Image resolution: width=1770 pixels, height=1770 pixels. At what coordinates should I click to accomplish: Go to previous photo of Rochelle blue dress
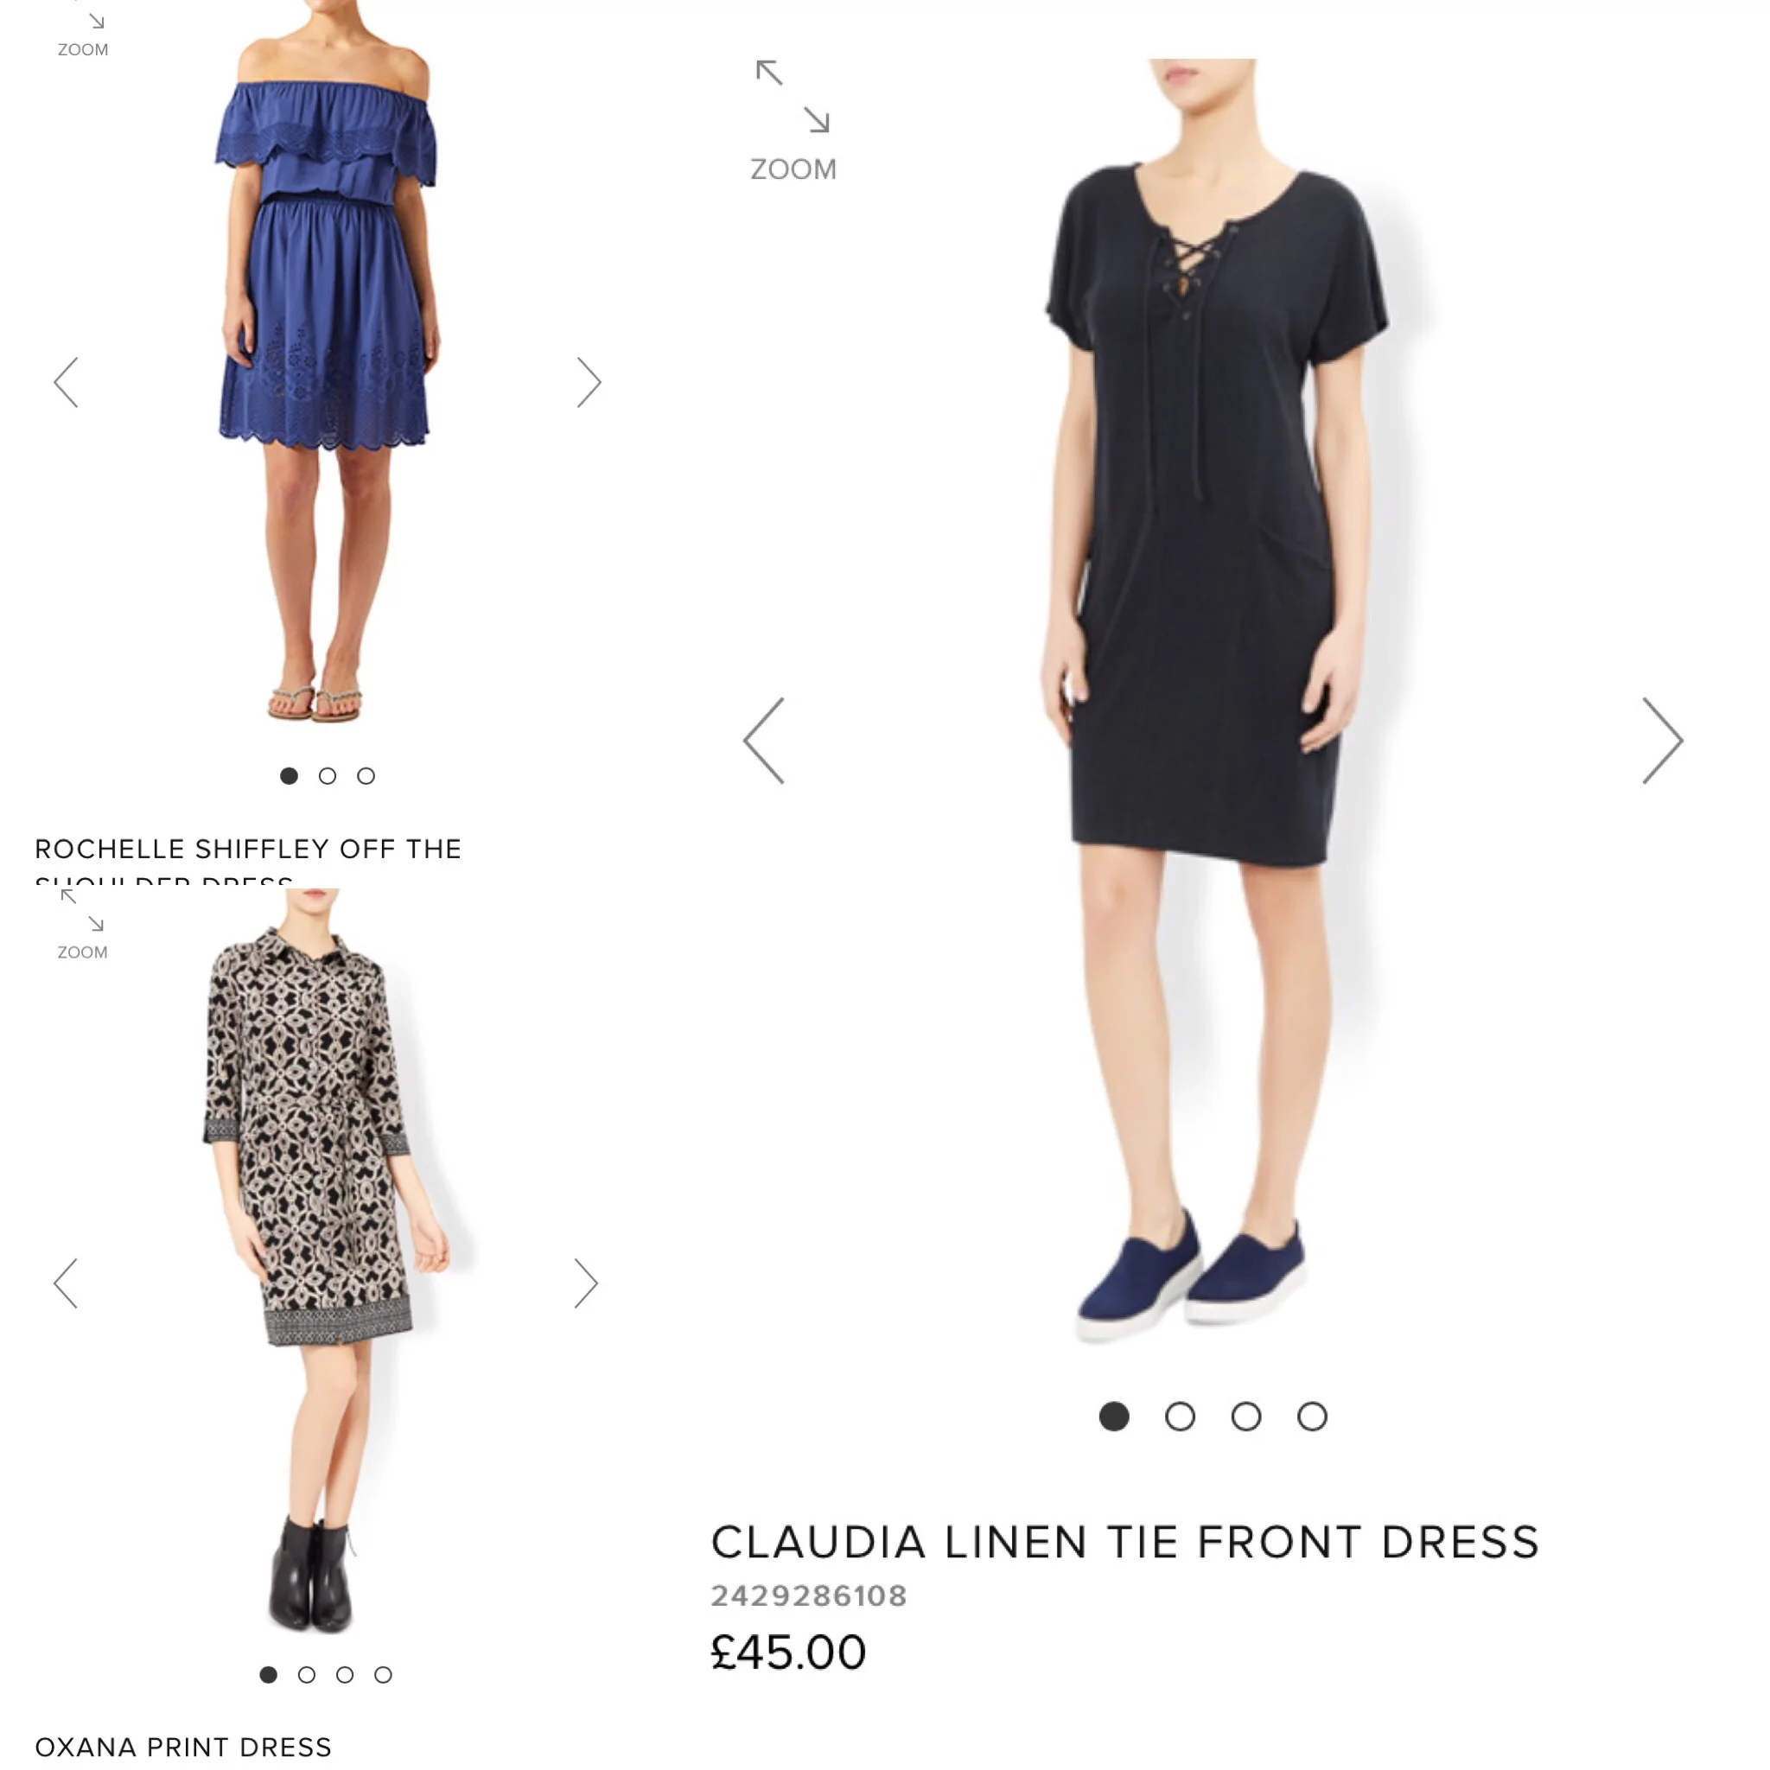click(66, 382)
